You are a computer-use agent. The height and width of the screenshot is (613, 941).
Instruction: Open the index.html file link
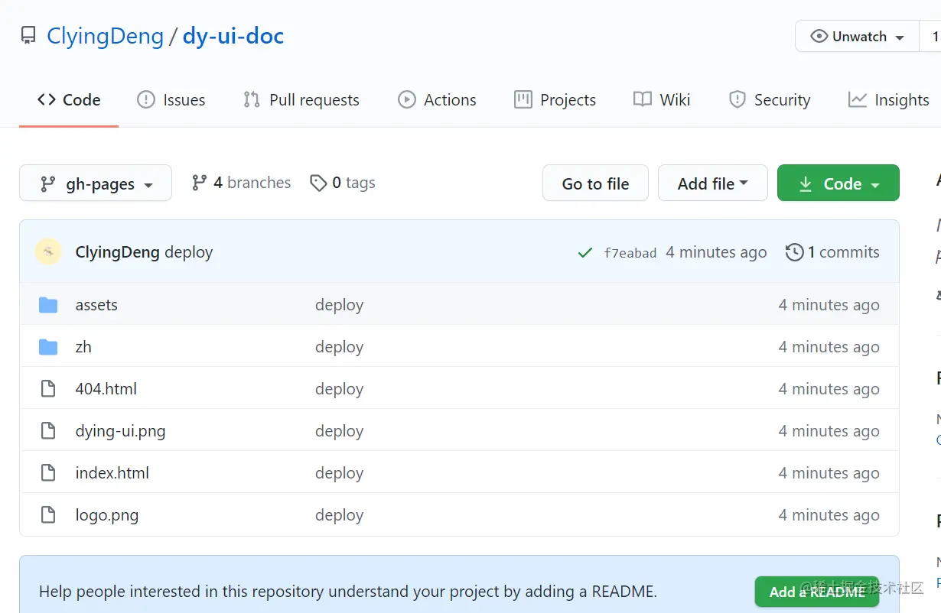[112, 473]
